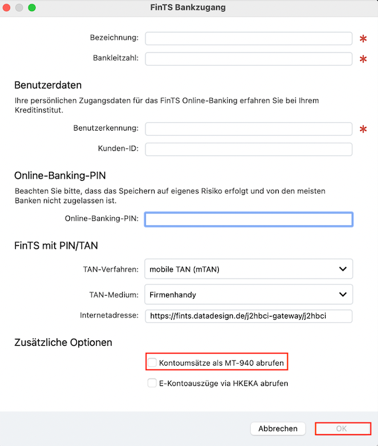
Task: Open the mobile TAN (mTAN) combo box
Action: (x=249, y=269)
